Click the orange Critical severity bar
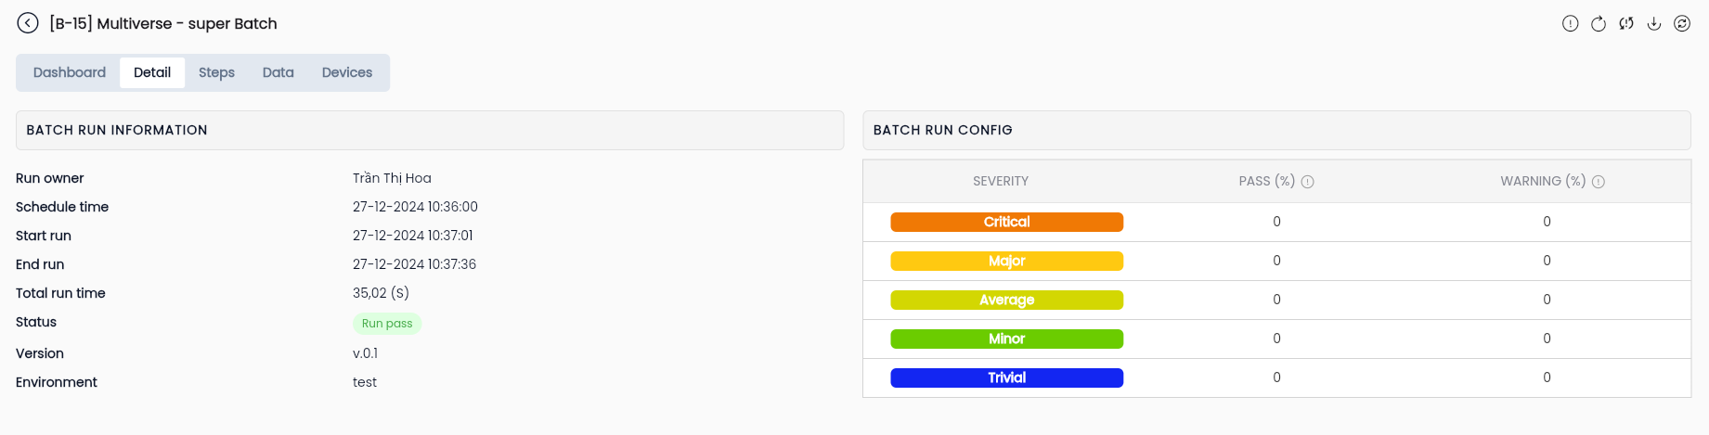 coord(1006,222)
